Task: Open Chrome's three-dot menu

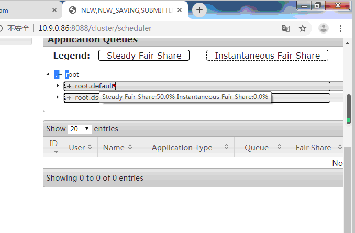Action: pyautogui.click(x=341, y=28)
